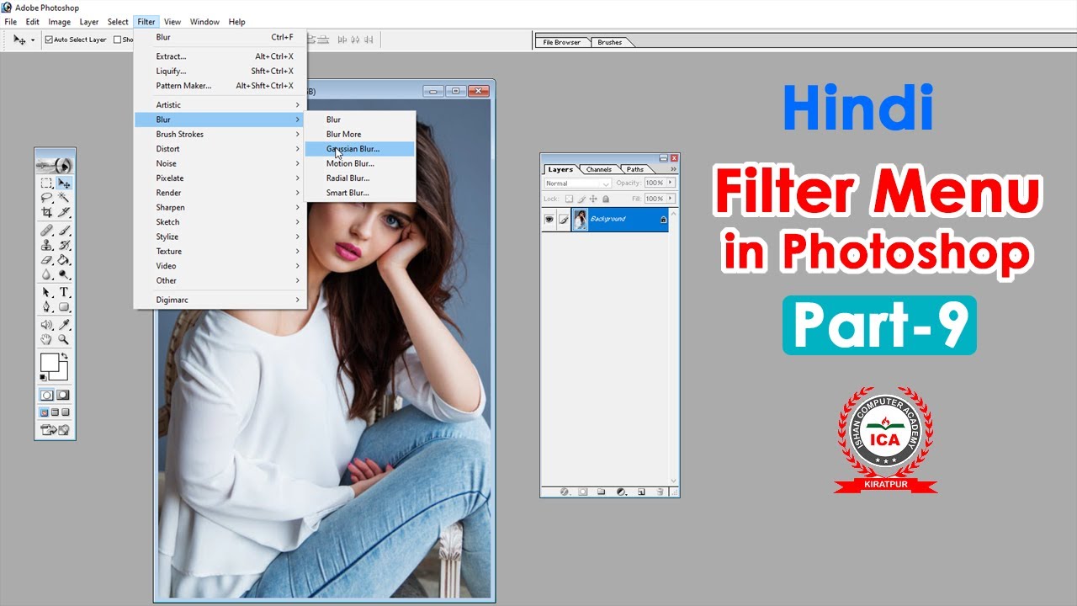The image size is (1077, 606).
Task: Select the Lasso tool
Action: [46, 197]
